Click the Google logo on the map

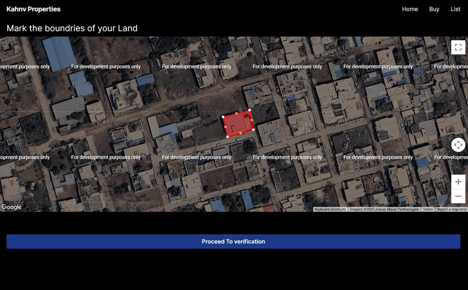(x=12, y=207)
